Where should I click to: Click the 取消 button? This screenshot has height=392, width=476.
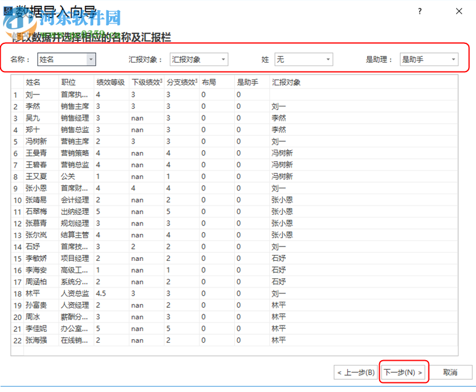(x=450, y=372)
